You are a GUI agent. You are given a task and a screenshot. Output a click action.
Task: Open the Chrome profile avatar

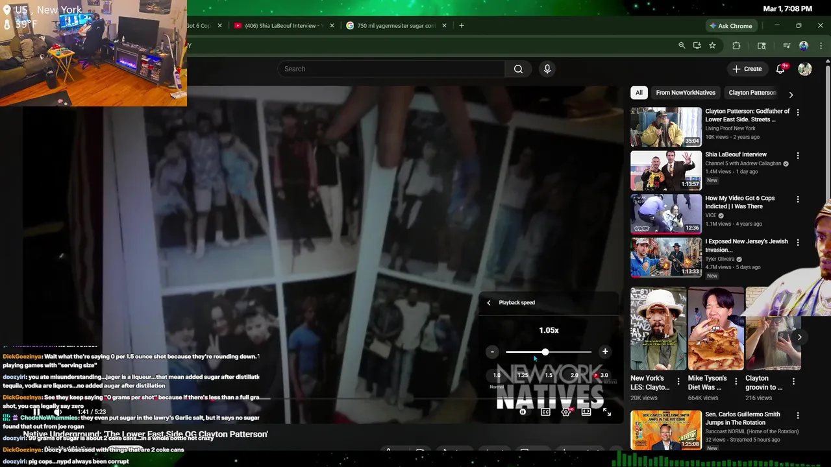pos(804,45)
